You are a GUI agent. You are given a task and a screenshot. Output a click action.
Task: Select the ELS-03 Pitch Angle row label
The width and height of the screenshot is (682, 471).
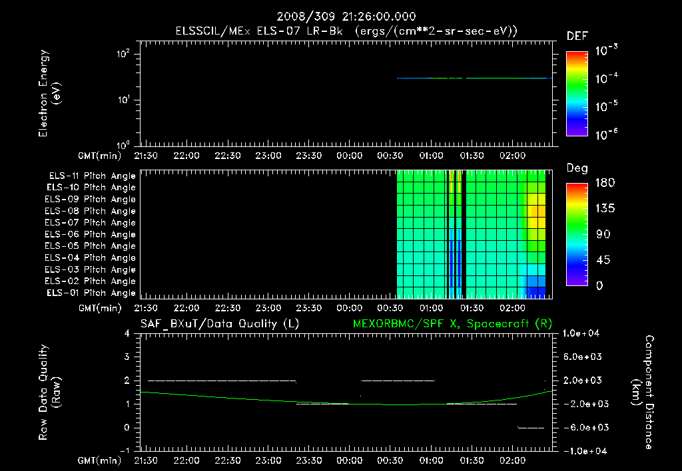[x=90, y=269]
